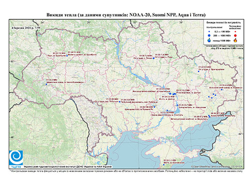Click the map title about NOAA-20 satellites
Image resolution: width=252 pixels, height=178 pixels.
(126, 15)
